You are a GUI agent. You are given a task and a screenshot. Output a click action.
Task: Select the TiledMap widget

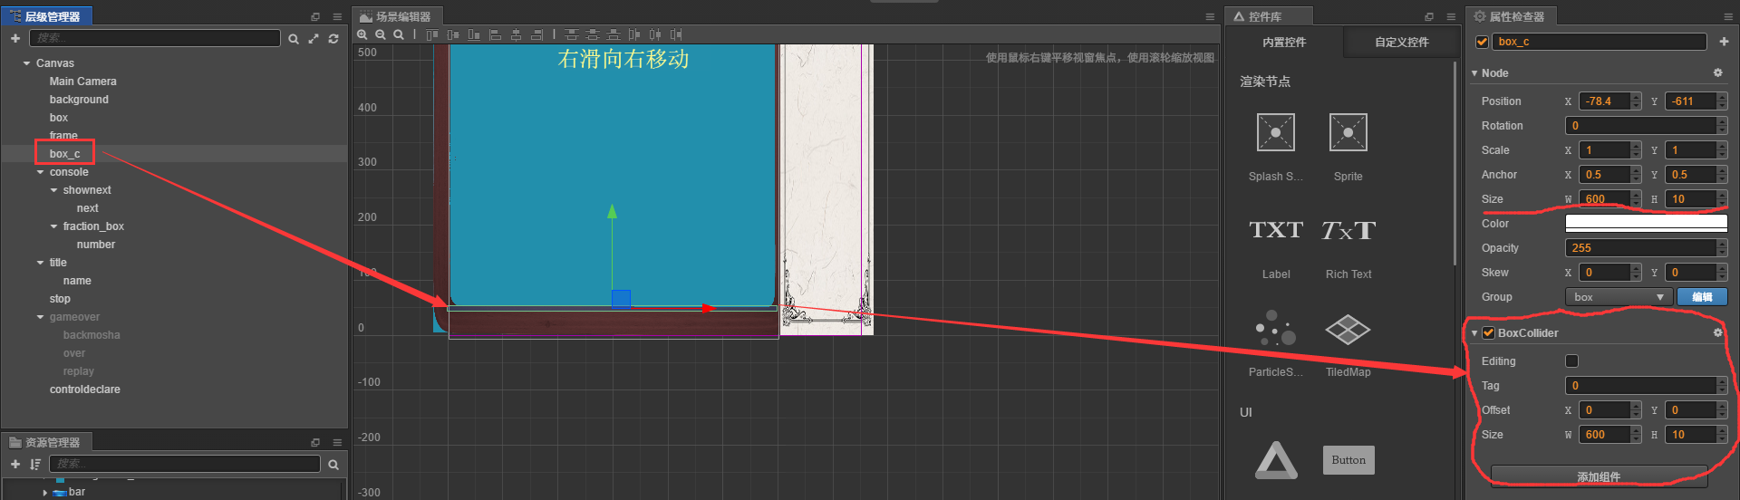point(1348,329)
